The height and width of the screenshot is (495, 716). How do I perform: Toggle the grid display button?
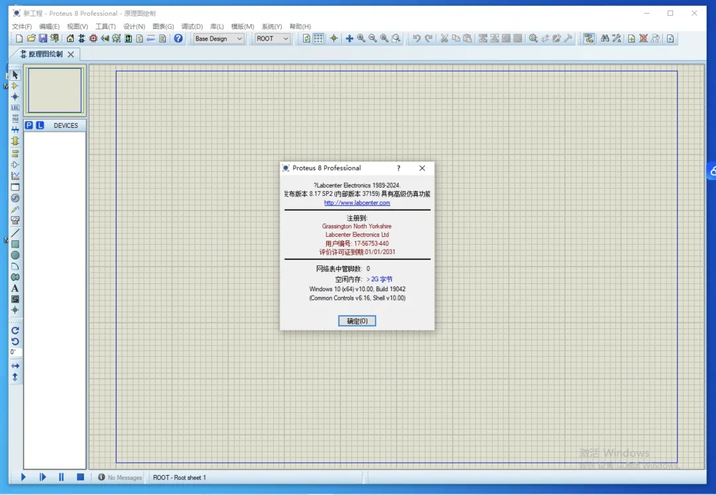pyautogui.click(x=318, y=39)
